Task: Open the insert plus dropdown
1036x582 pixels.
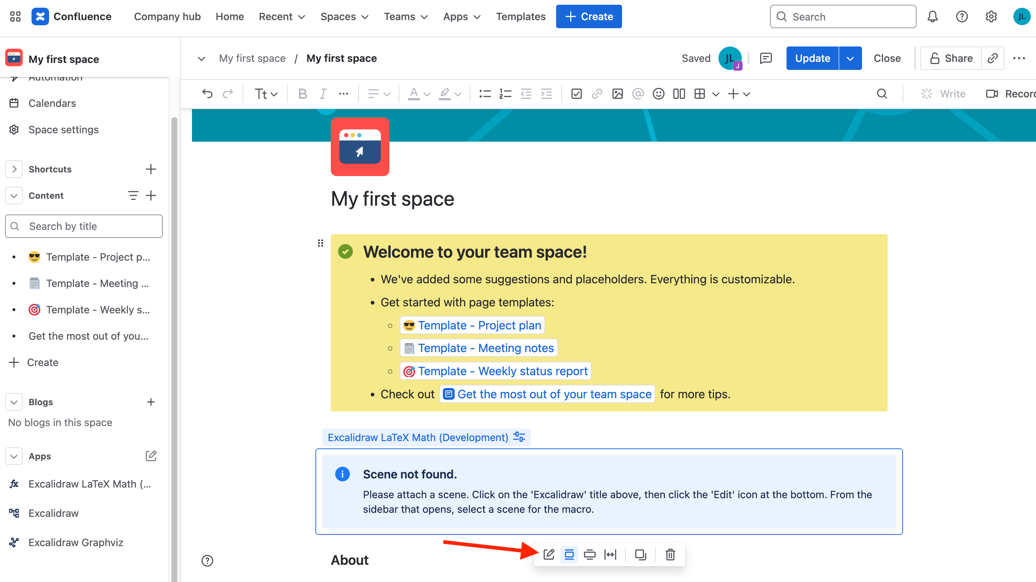Action: [739, 94]
